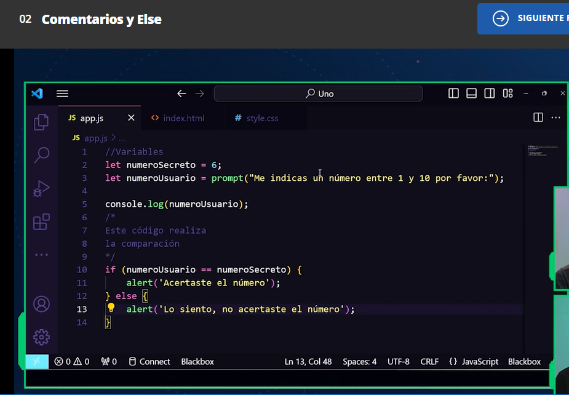Show code actions via the lightbulb icon
This screenshot has width=569, height=395.
(111, 308)
